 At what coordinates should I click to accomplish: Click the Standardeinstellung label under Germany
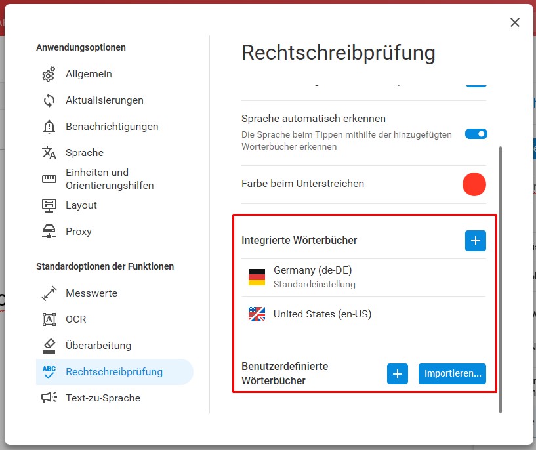(x=314, y=284)
